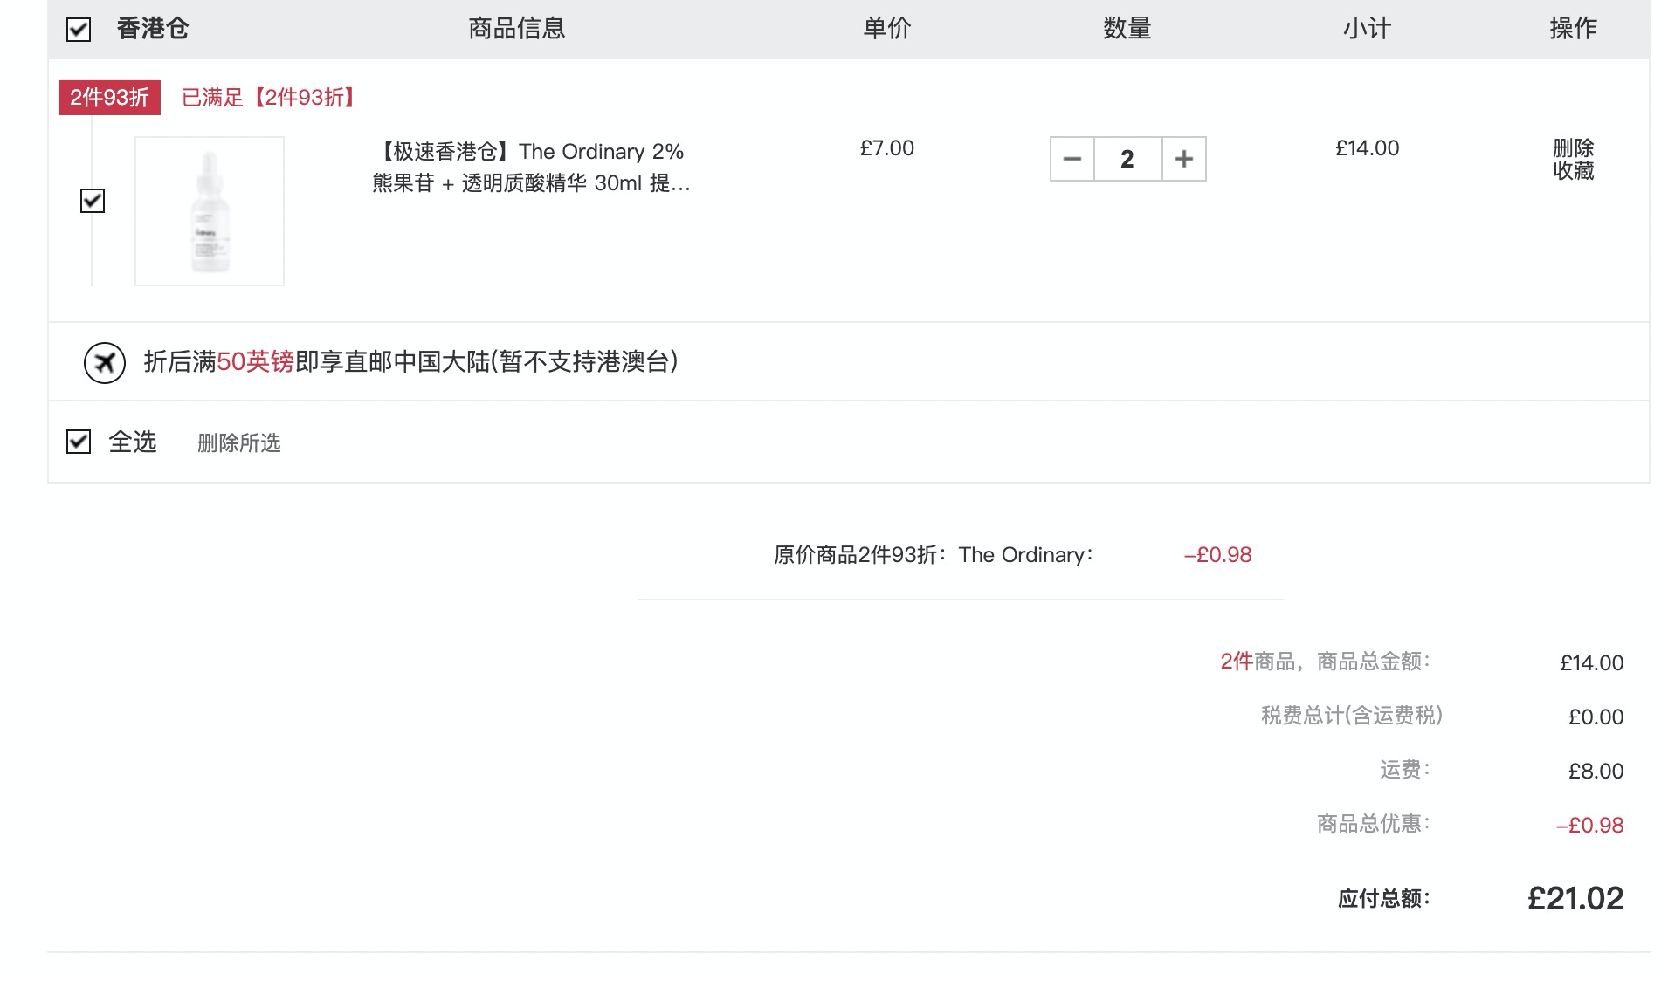Click the 2件商品，商品总金额 label
Image resolution: width=1668 pixels, height=981 pixels.
[x=1326, y=662]
